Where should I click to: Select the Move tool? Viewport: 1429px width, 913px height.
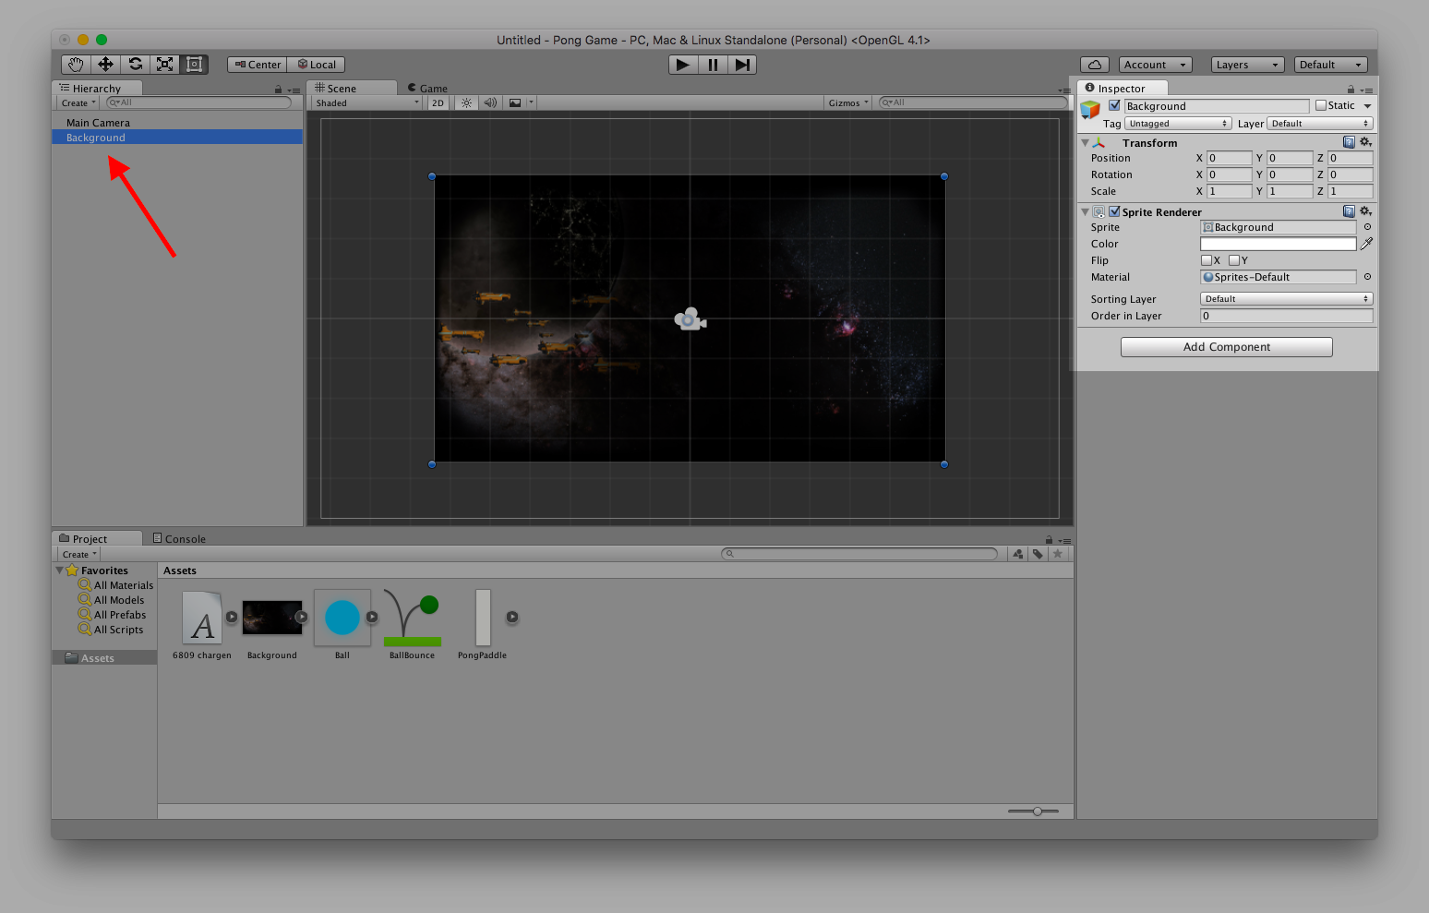pos(105,65)
